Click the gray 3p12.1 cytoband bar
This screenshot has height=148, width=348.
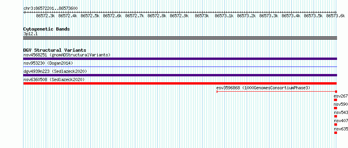click(x=180, y=38)
